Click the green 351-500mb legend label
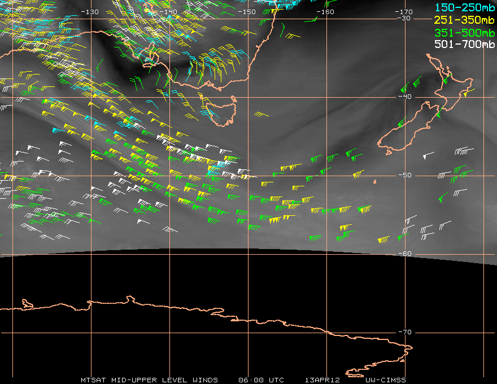 pyautogui.click(x=465, y=33)
